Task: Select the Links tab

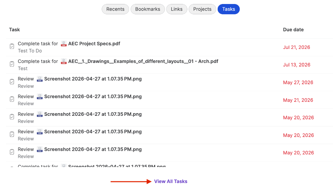Action: (177, 9)
